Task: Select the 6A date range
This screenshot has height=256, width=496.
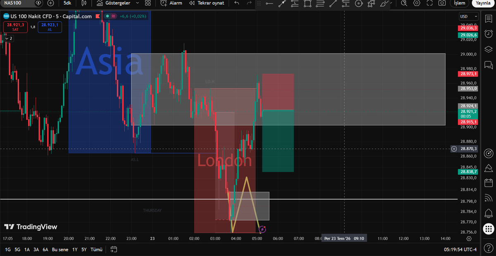Action: point(45,249)
